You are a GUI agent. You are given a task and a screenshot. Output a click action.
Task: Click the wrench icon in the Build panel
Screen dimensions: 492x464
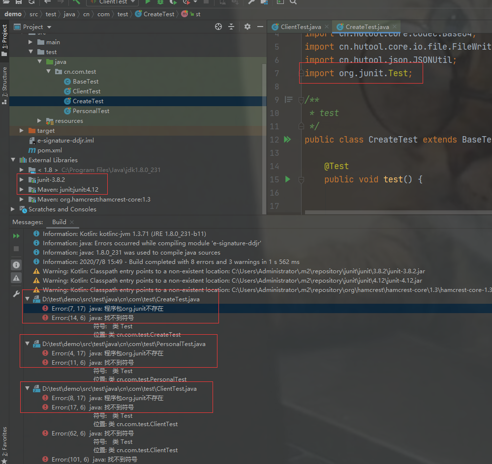tap(16, 294)
